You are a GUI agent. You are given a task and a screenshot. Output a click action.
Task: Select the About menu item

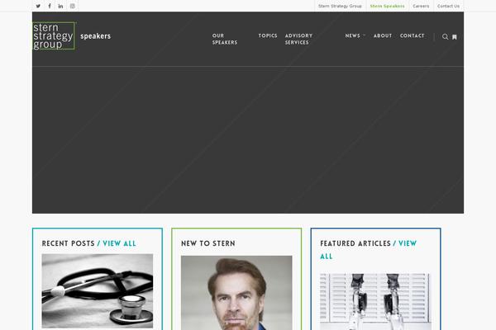[383, 35]
